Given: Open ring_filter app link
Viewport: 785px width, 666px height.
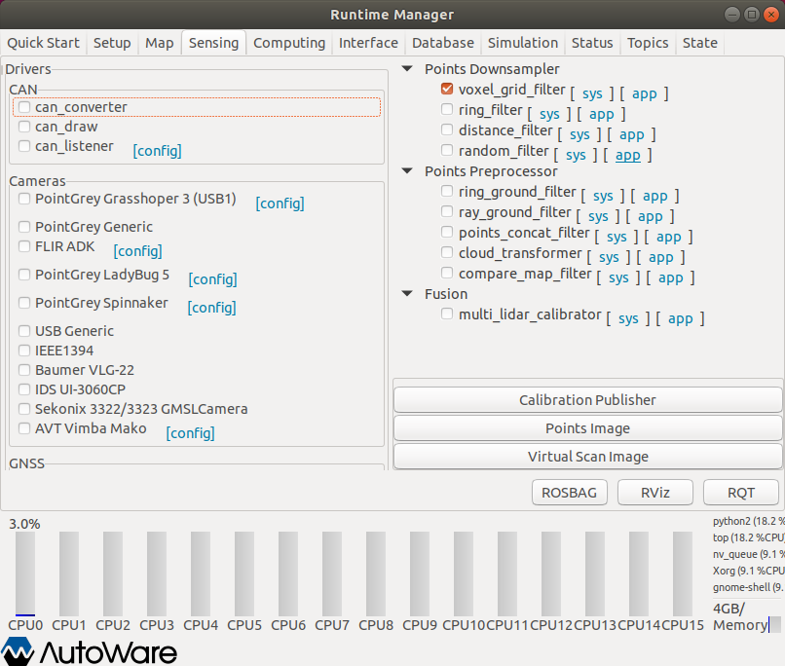Looking at the screenshot, I should (602, 114).
